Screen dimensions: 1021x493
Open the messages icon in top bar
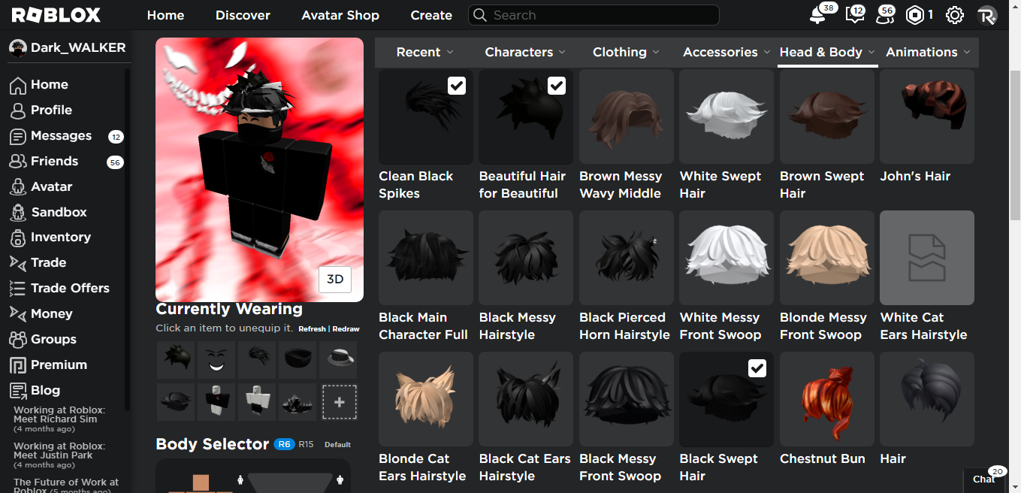pyautogui.click(x=853, y=15)
